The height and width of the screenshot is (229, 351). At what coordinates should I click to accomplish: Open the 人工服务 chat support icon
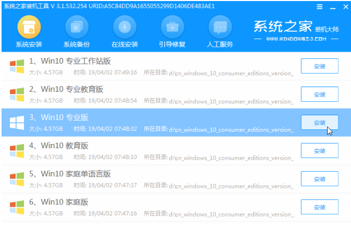pyautogui.click(x=220, y=27)
